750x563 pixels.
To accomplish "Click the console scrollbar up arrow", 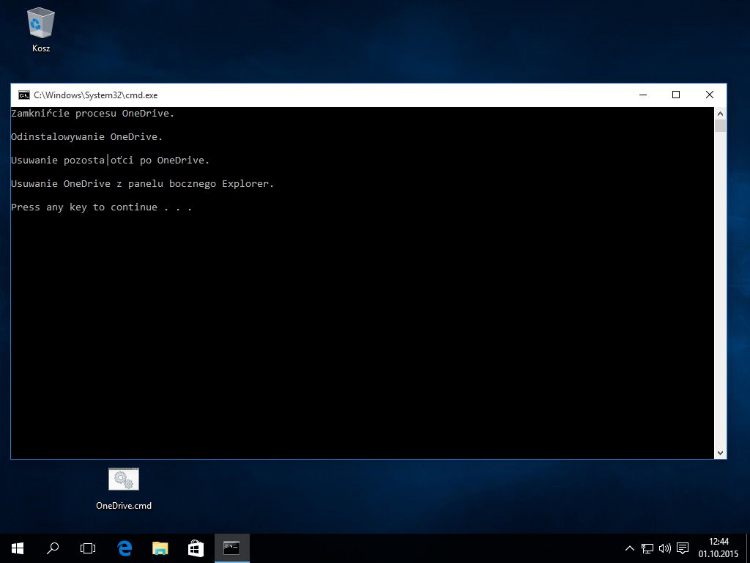I will 721,114.
